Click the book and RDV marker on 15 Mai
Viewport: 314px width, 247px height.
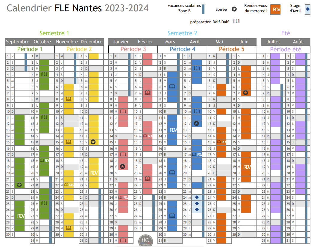[222, 142]
